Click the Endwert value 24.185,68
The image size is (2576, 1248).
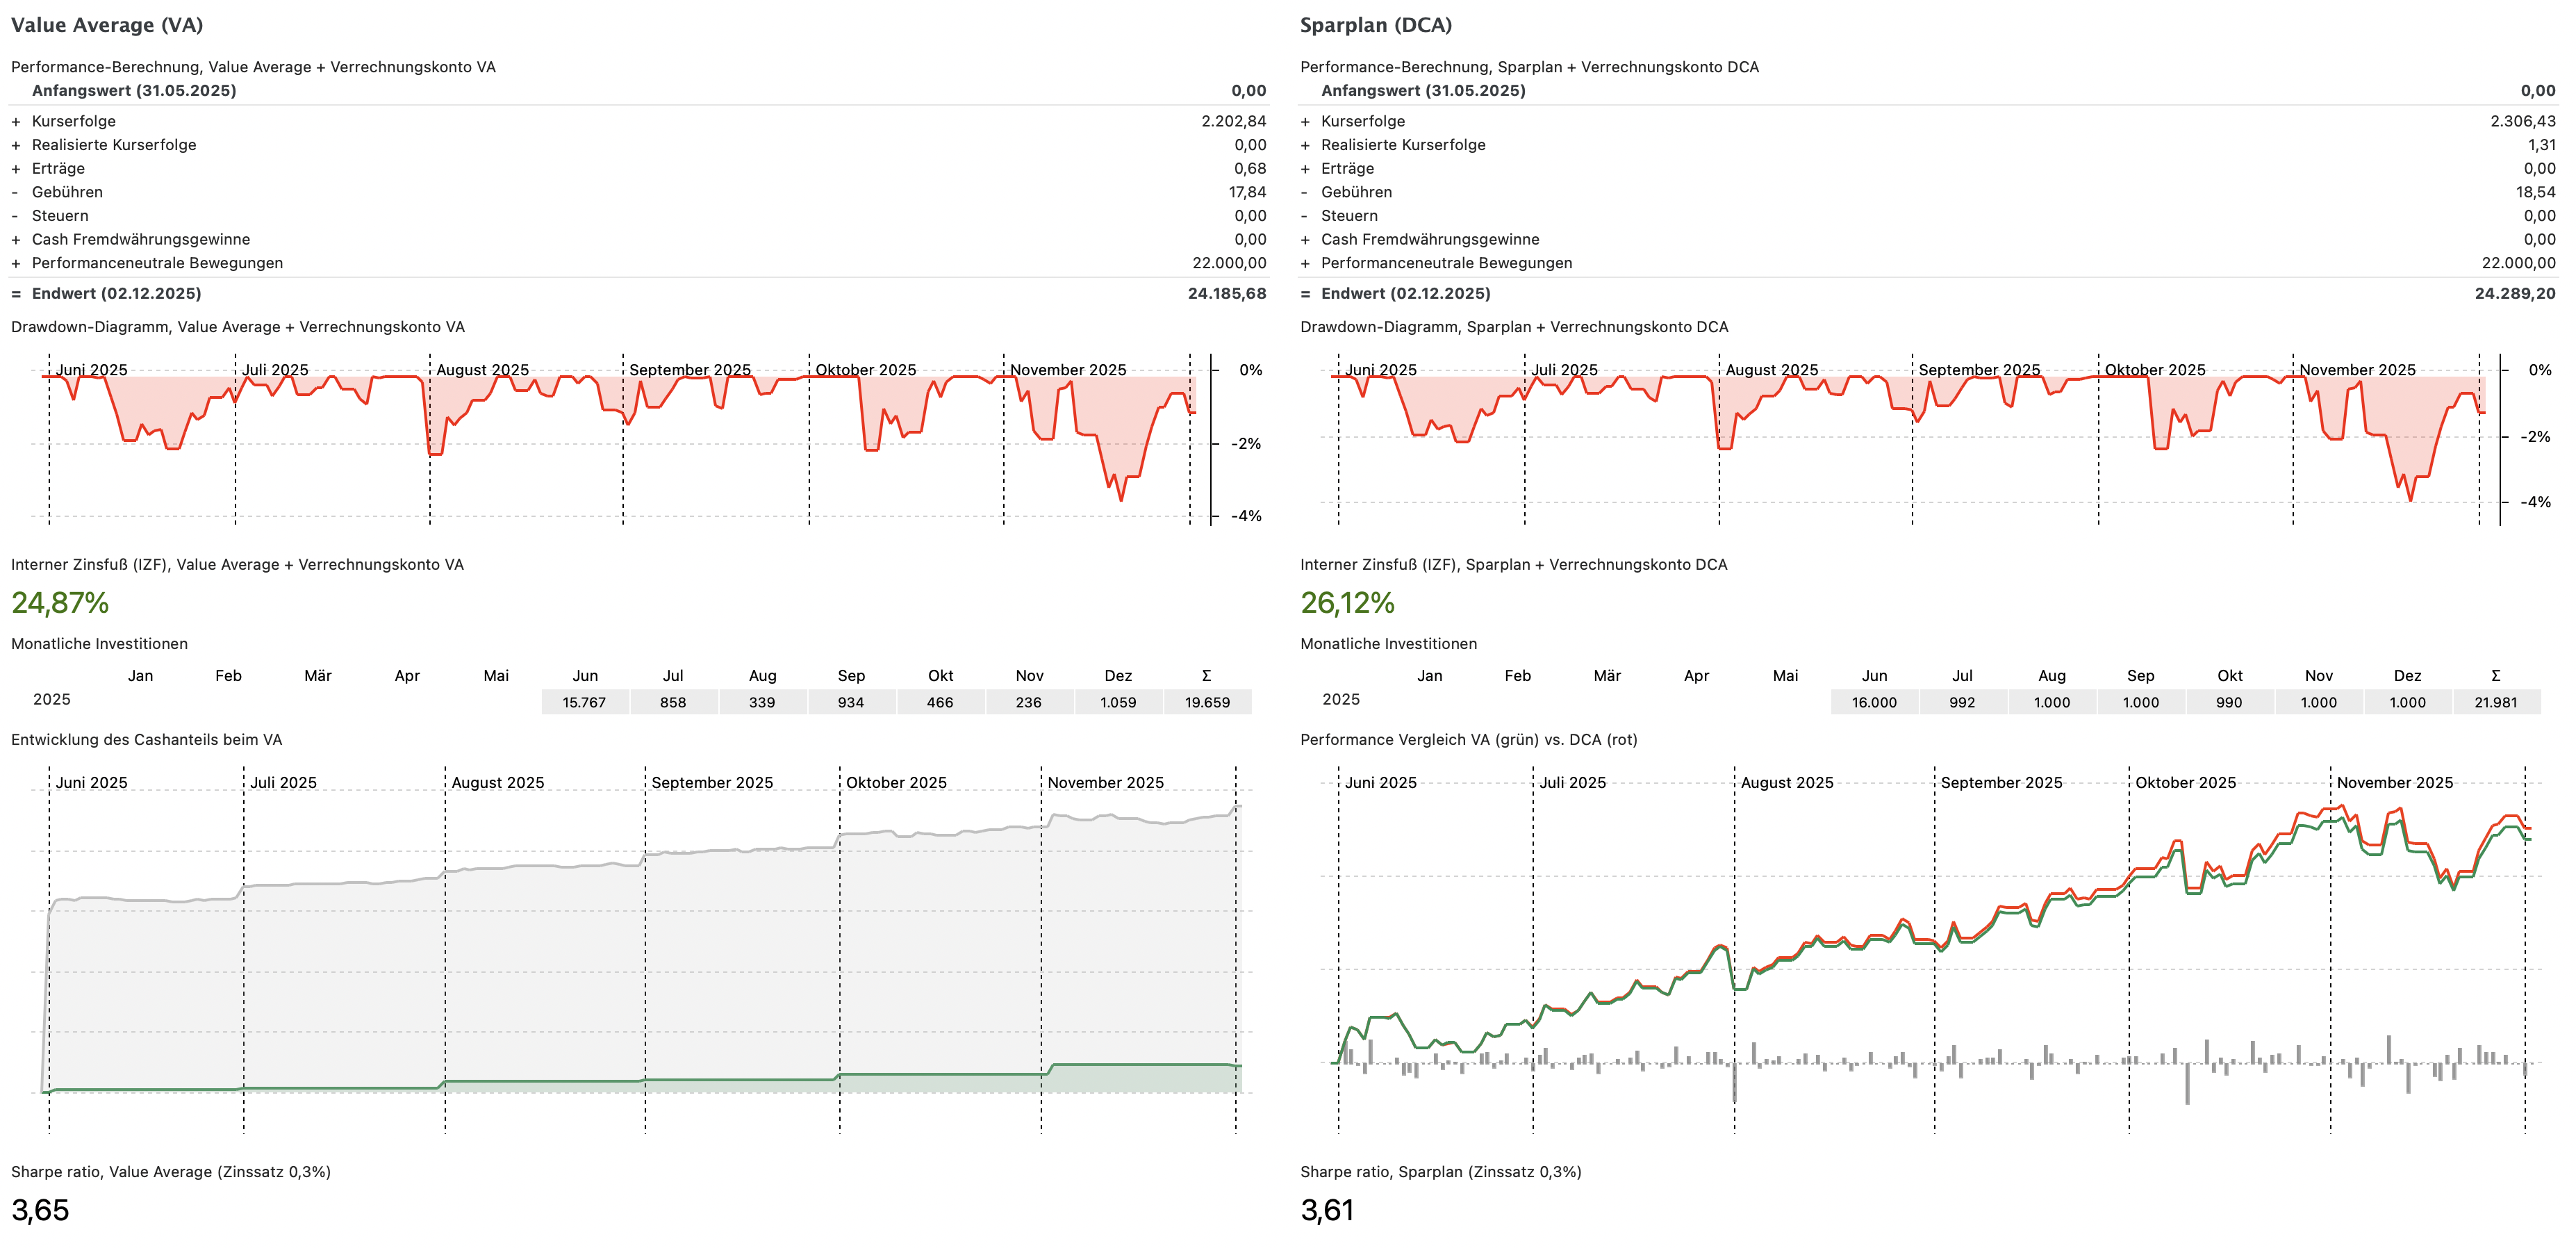(x=1226, y=294)
